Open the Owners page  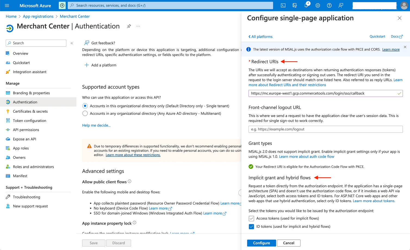tap(19, 158)
